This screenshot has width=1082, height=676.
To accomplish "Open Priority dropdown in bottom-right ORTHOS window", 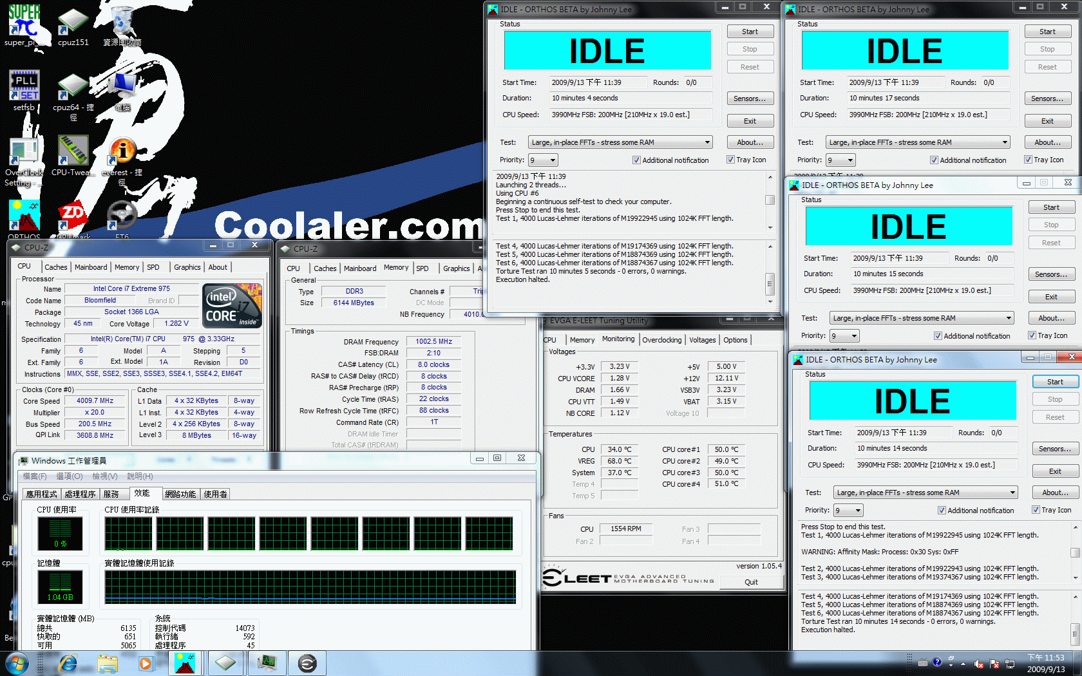I will [x=848, y=511].
